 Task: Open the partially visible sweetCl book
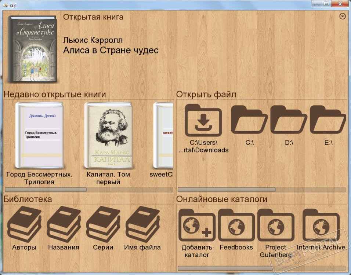(x=163, y=136)
